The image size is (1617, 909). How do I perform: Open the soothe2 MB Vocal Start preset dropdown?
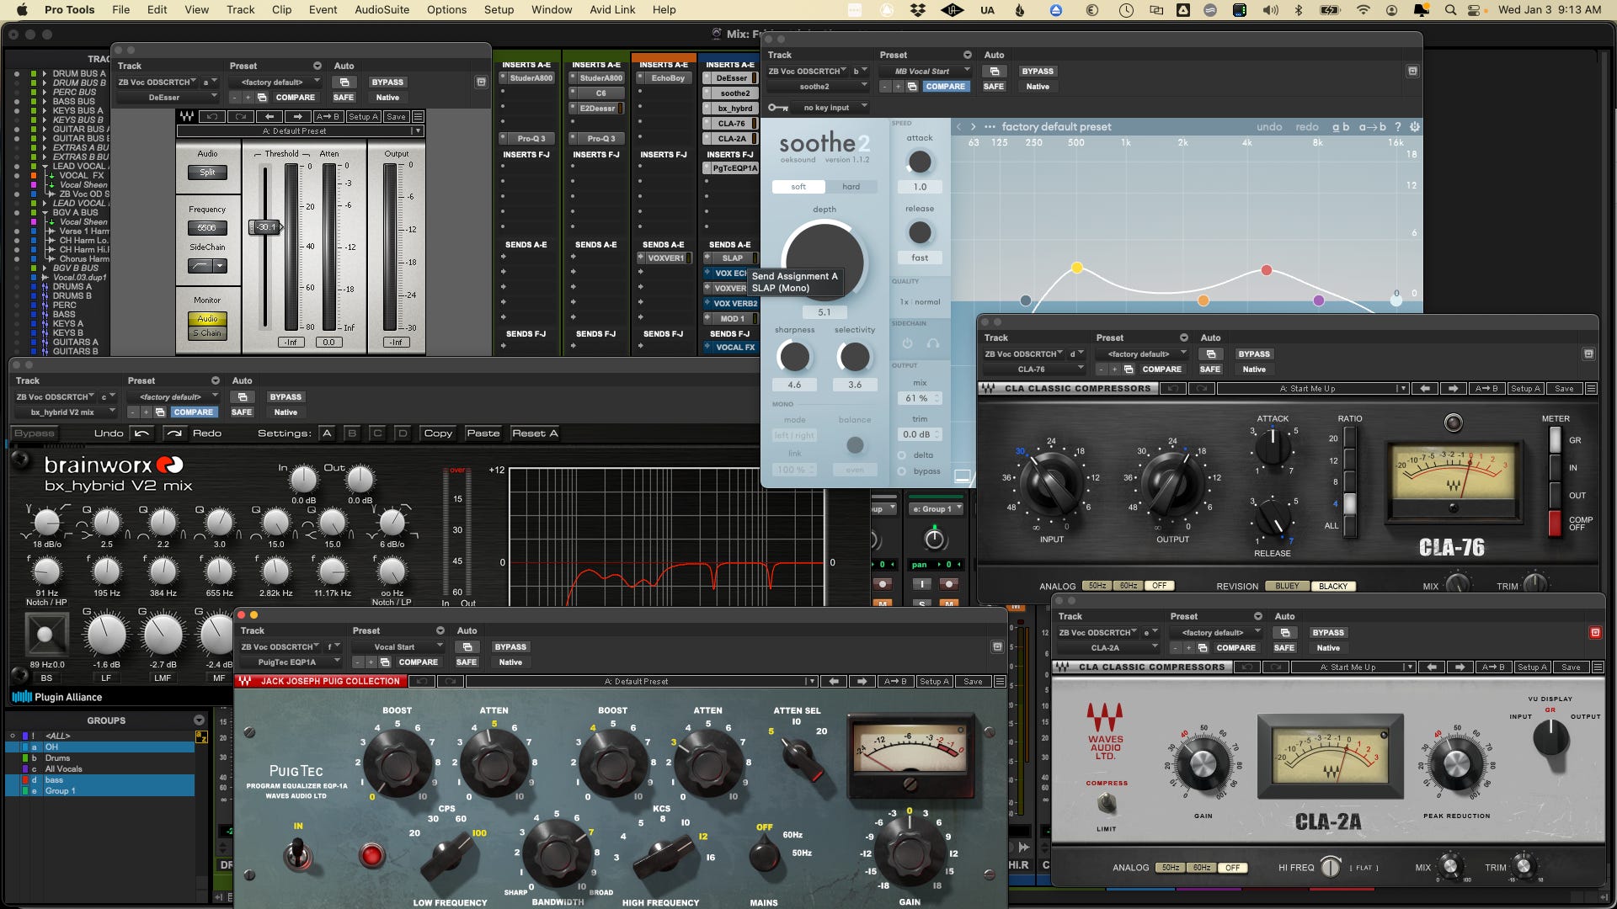click(x=926, y=72)
